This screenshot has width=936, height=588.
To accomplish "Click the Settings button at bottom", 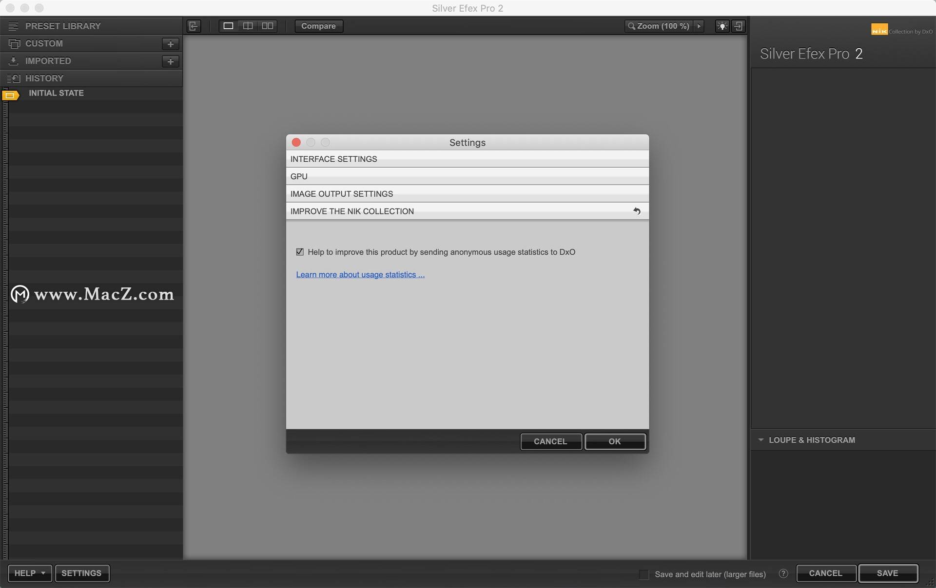I will pos(81,573).
